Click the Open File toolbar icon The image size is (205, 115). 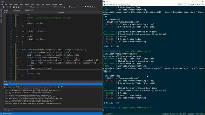[14, 7]
